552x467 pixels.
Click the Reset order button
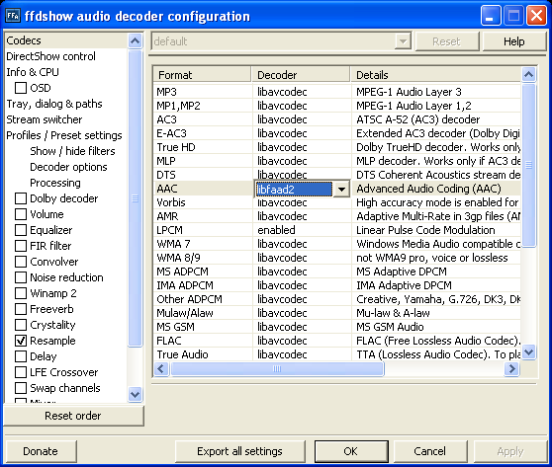[73, 416]
